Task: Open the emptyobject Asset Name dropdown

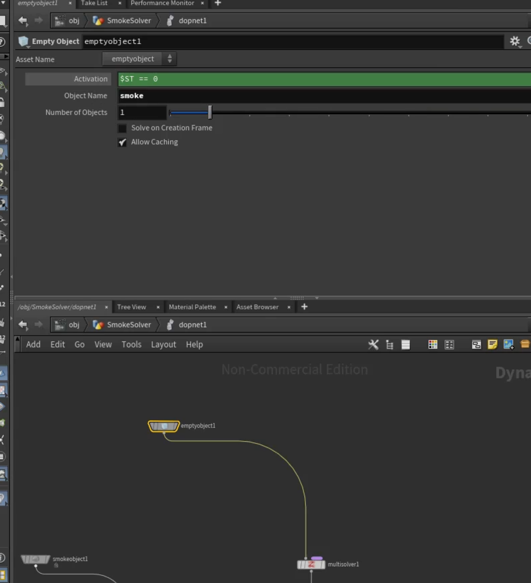Action: click(139, 59)
